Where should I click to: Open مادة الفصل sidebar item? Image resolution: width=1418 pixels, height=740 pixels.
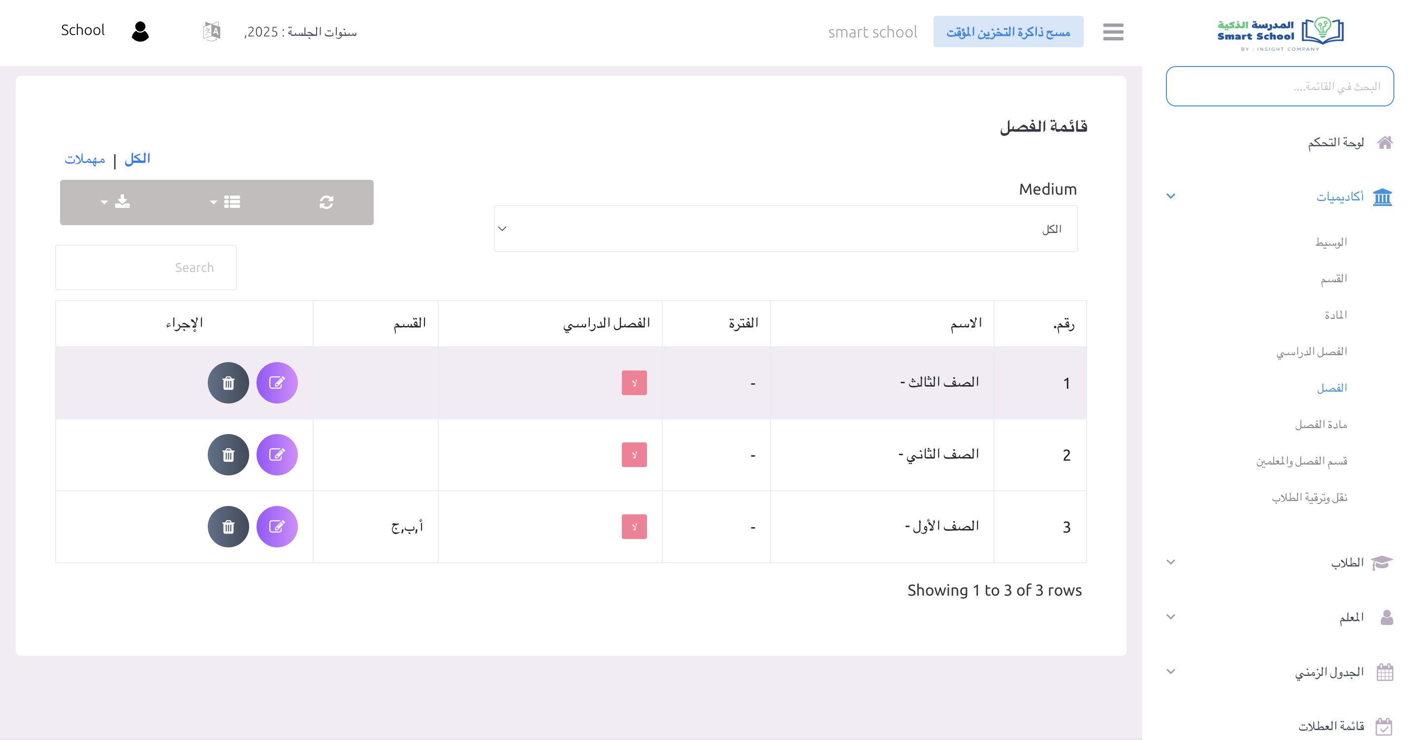tap(1321, 424)
